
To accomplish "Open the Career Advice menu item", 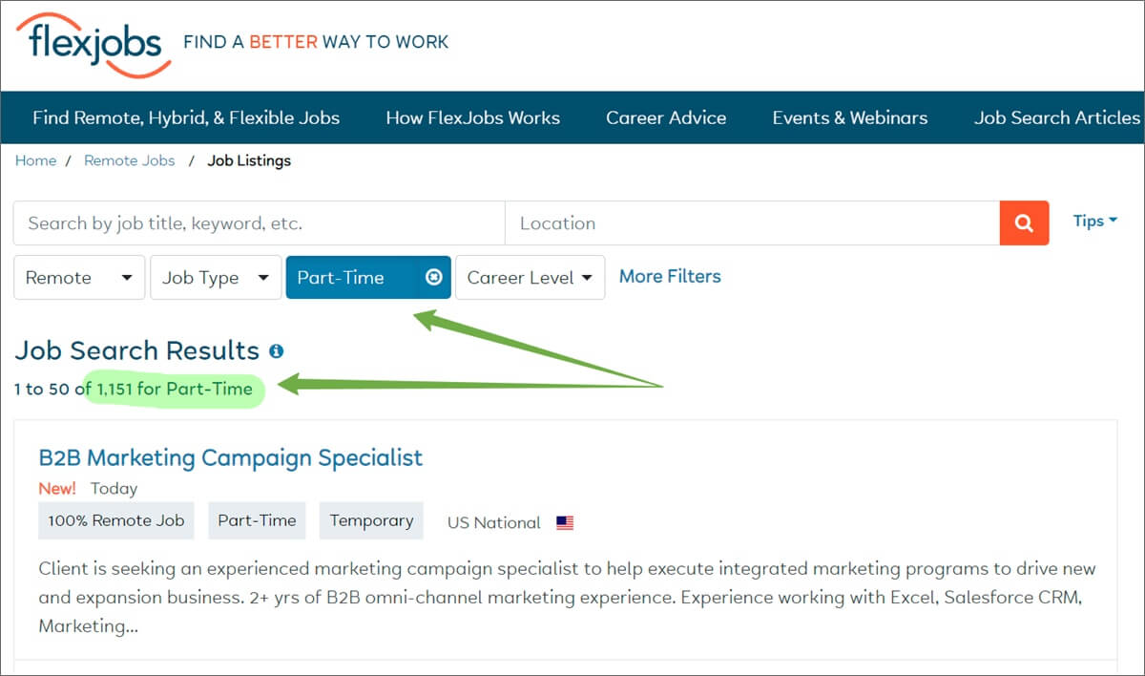I will pos(666,118).
